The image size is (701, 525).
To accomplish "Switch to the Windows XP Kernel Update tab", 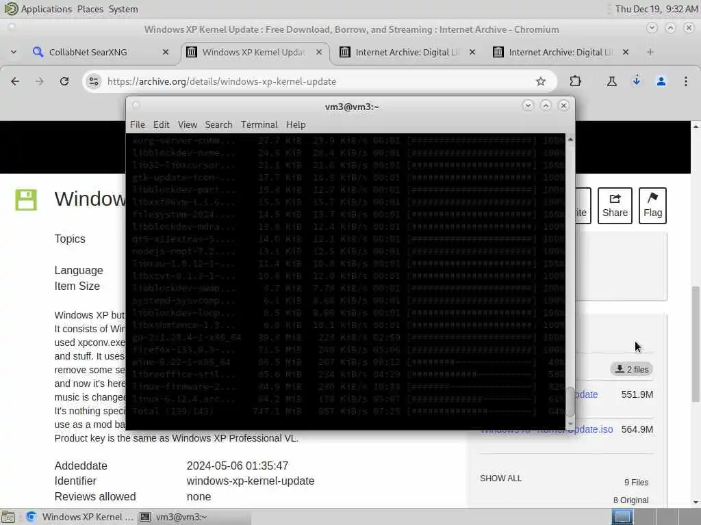I will [254, 52].
